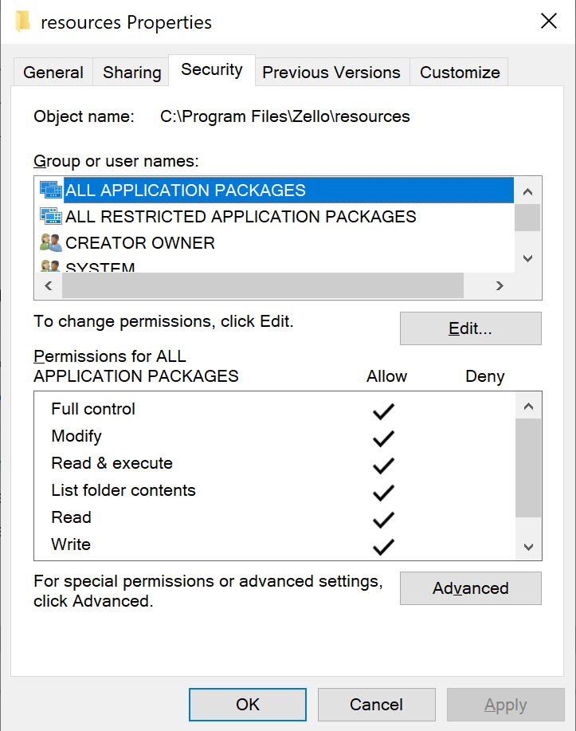This screenshot has height=731, width=576.
Task: Click CREATOR OWNER user icon
Action: [51, 243]
